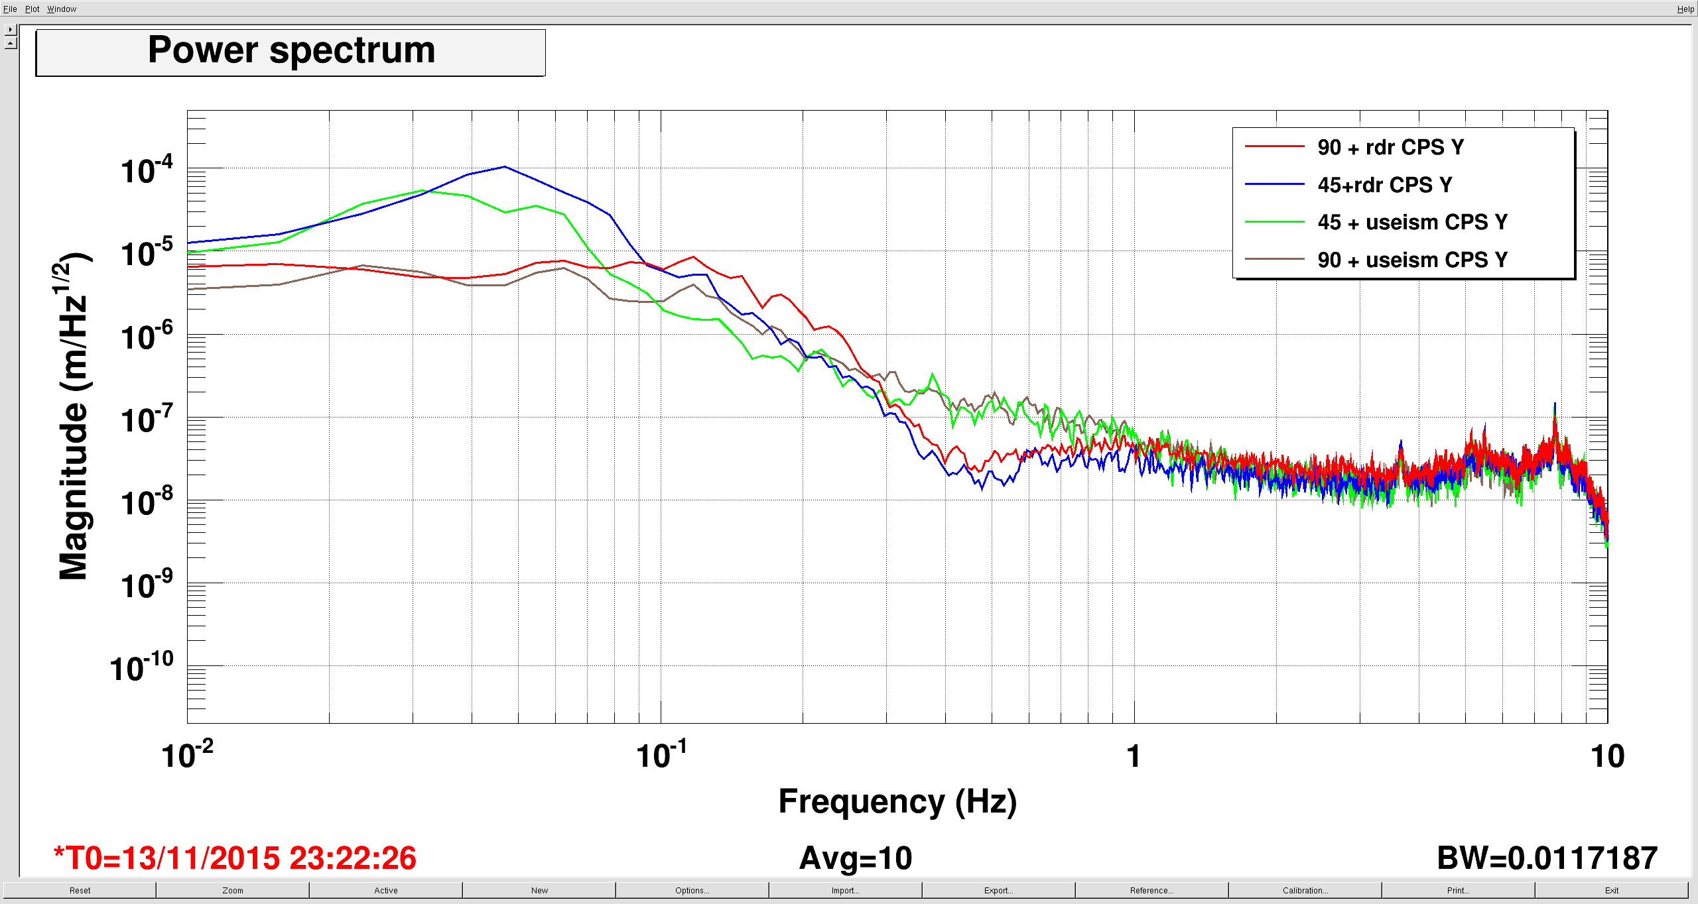Click the 10^-2 x-axis tick label

[x=188, y=755]
